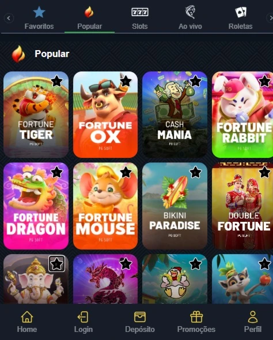The height and width of the screenshot is (340, 273).
Task: Open the Home icon in bottom bar
Action: click(x=27, y=317)
